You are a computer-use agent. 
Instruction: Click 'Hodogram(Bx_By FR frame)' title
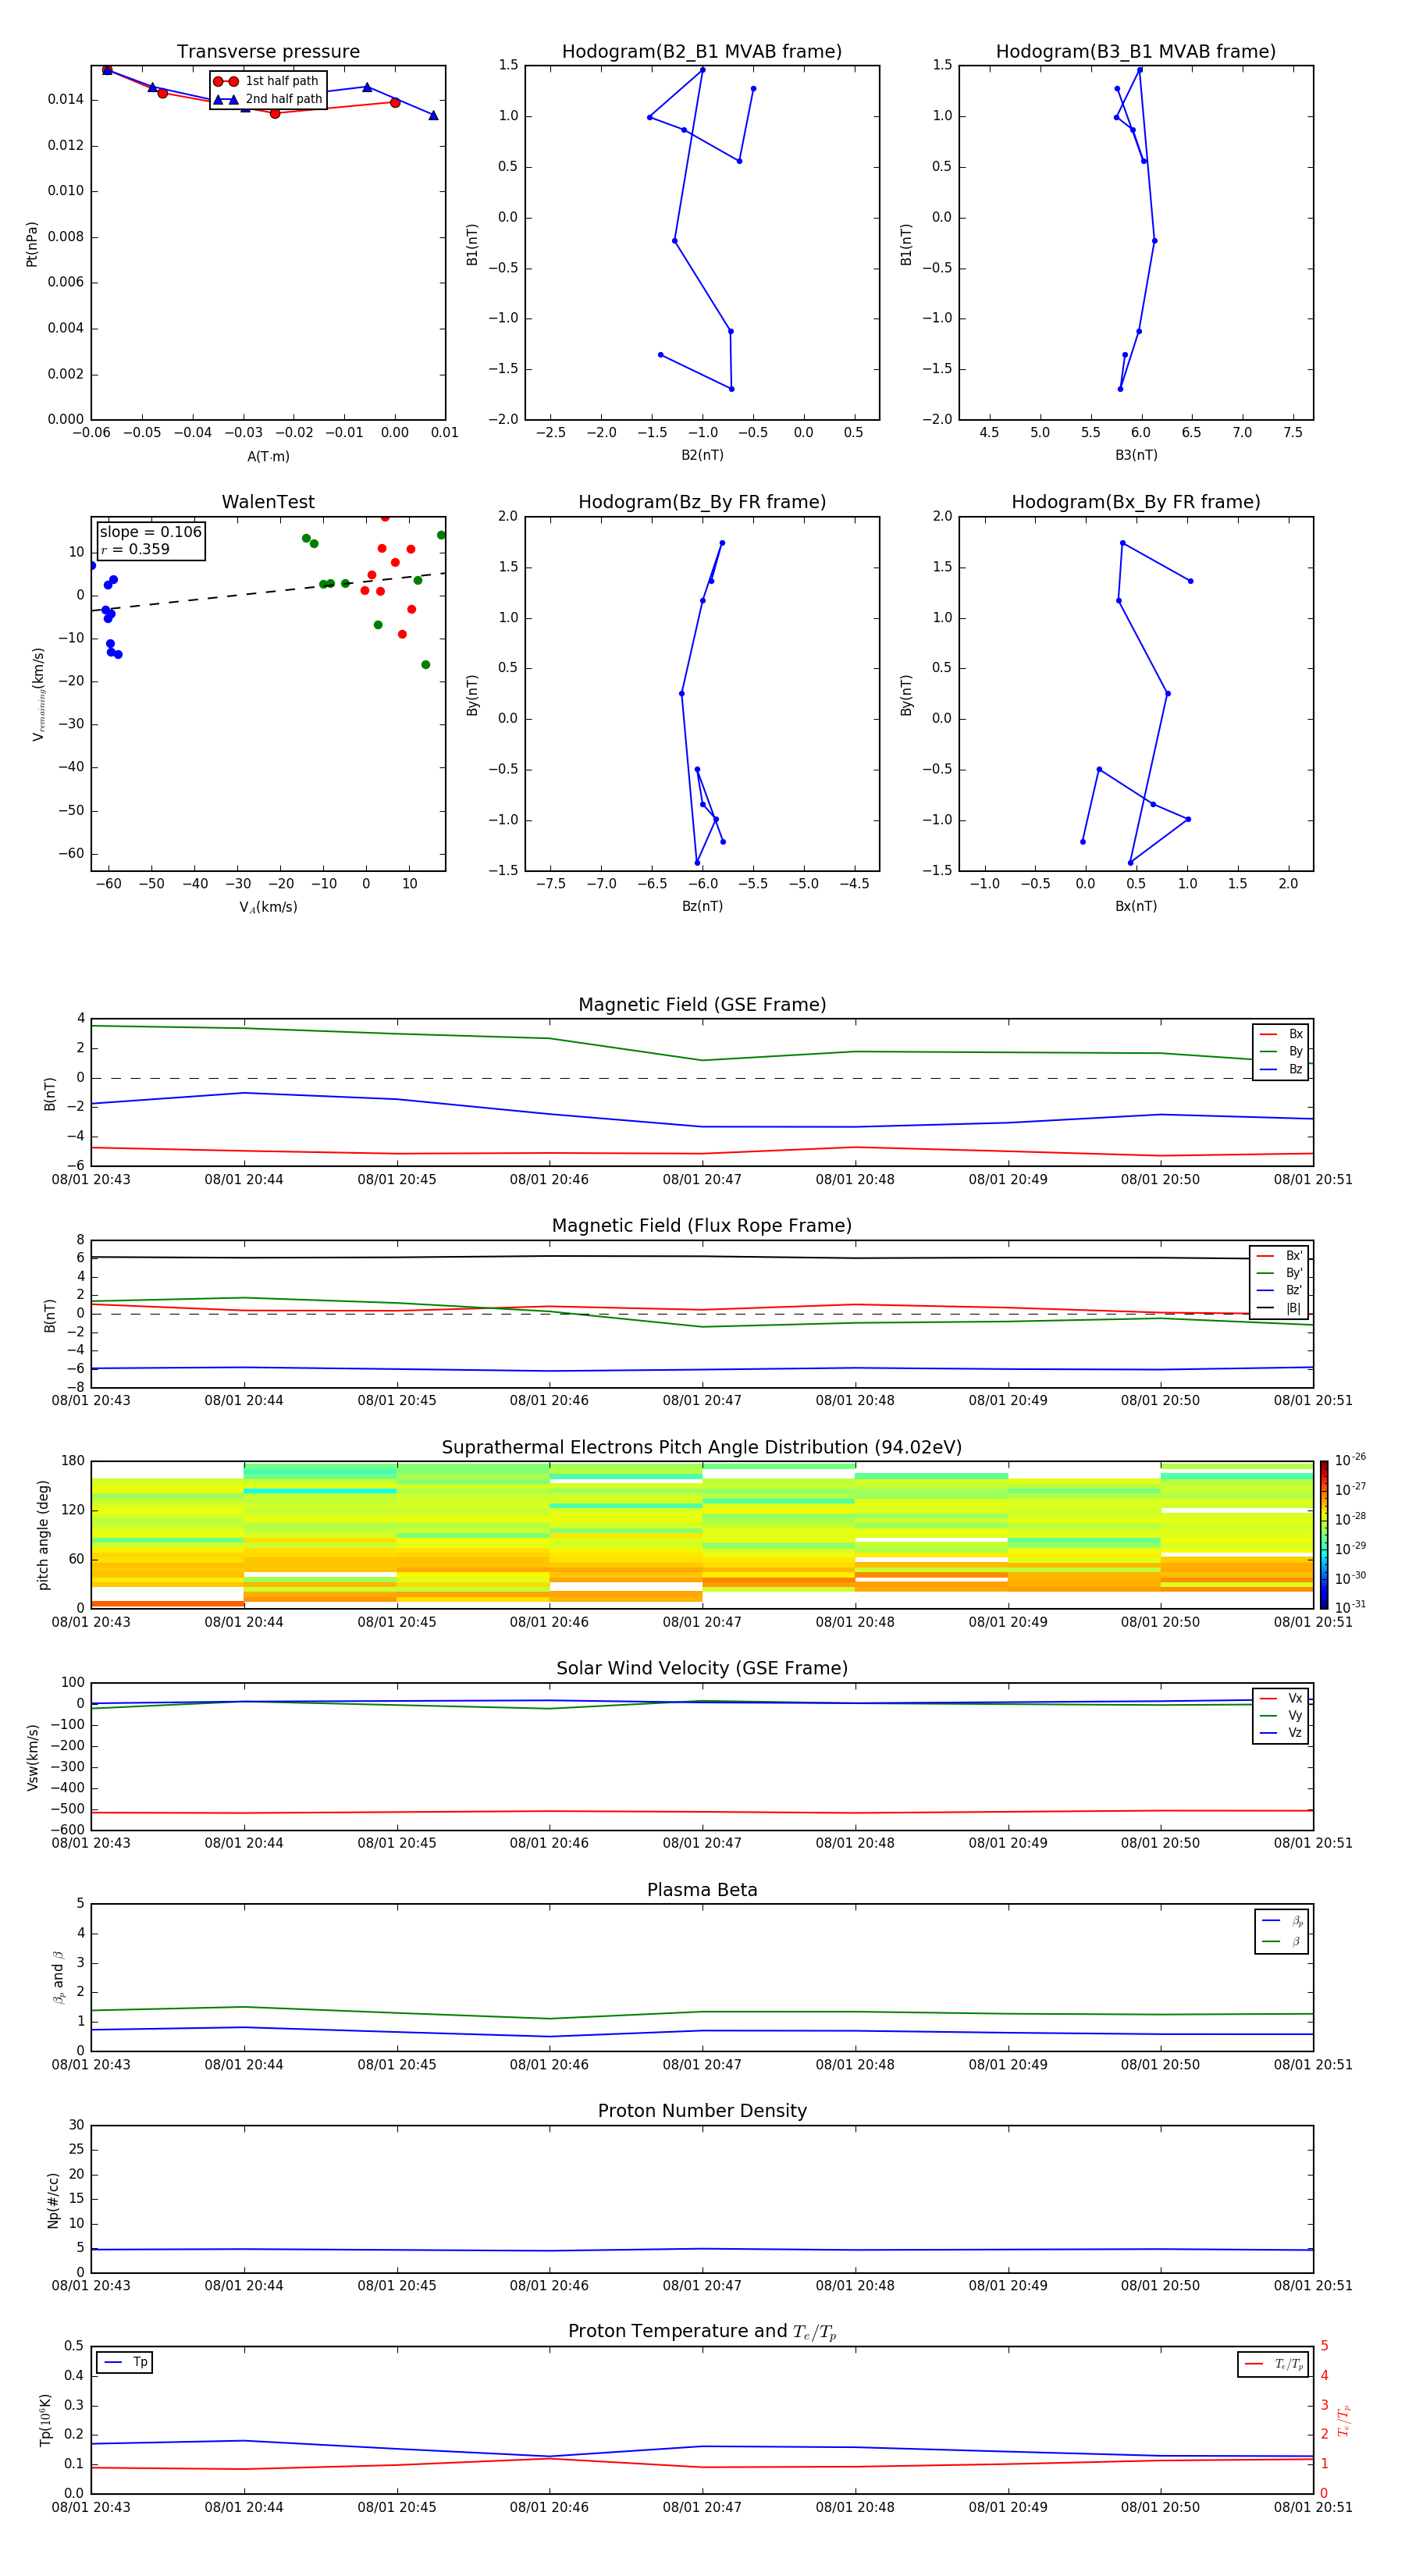point(1136,502)
